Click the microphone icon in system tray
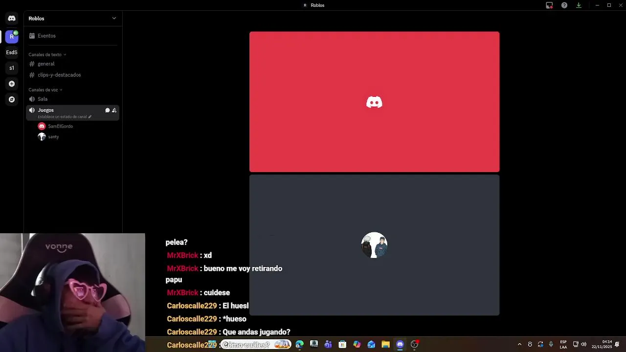Screen dimensions: 626x352 coord(551,345)
